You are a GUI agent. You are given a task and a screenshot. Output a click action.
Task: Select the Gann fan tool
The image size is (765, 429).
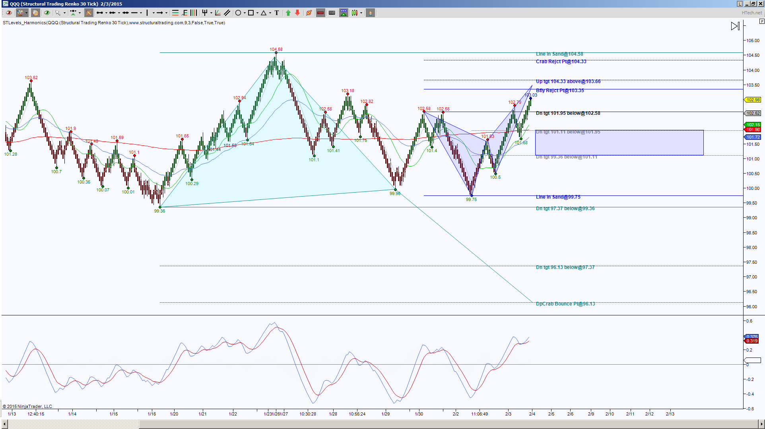pyautogui.click(x=218, y=13)
